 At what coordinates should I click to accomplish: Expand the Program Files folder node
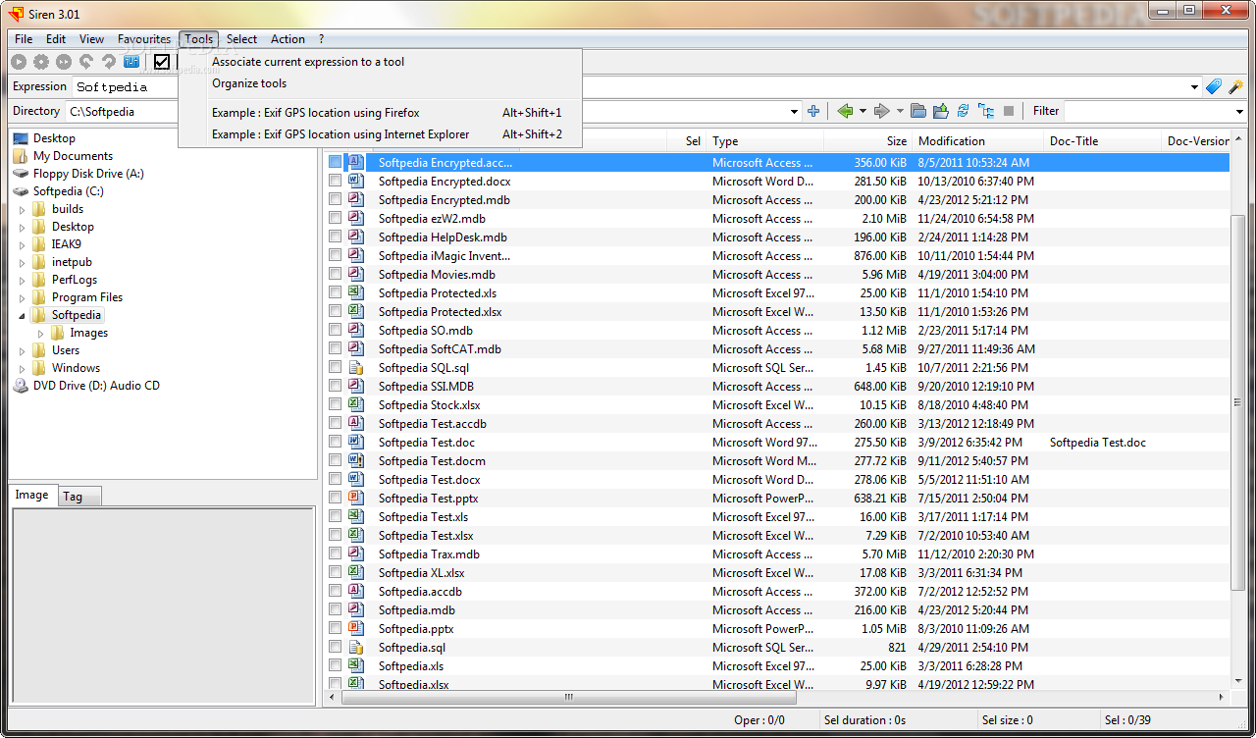pos(23,297)
